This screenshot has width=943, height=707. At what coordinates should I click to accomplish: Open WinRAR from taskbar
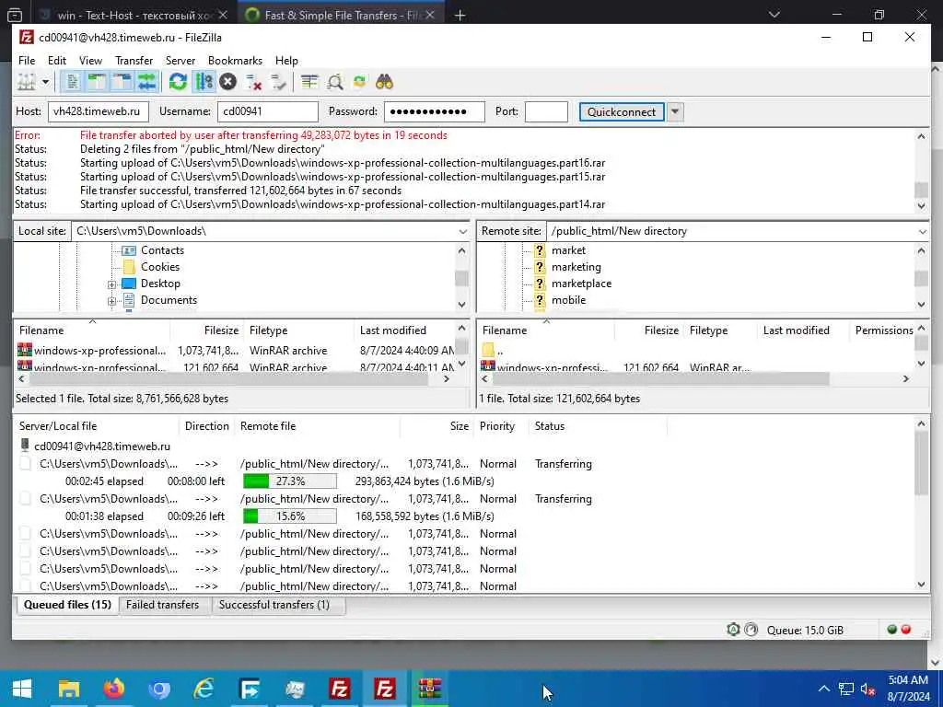coord(430,689)
